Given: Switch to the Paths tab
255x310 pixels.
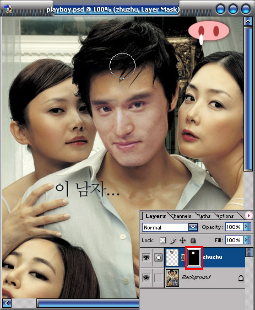Looking at the screenshot, I should pos(204,216).
